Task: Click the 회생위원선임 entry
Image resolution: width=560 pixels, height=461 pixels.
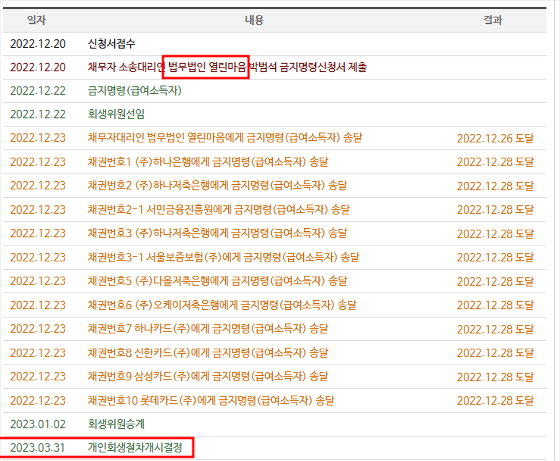Action: (116, 114)
